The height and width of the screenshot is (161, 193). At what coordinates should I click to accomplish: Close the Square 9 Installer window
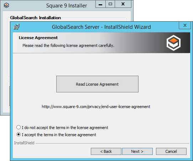[123, 4]
